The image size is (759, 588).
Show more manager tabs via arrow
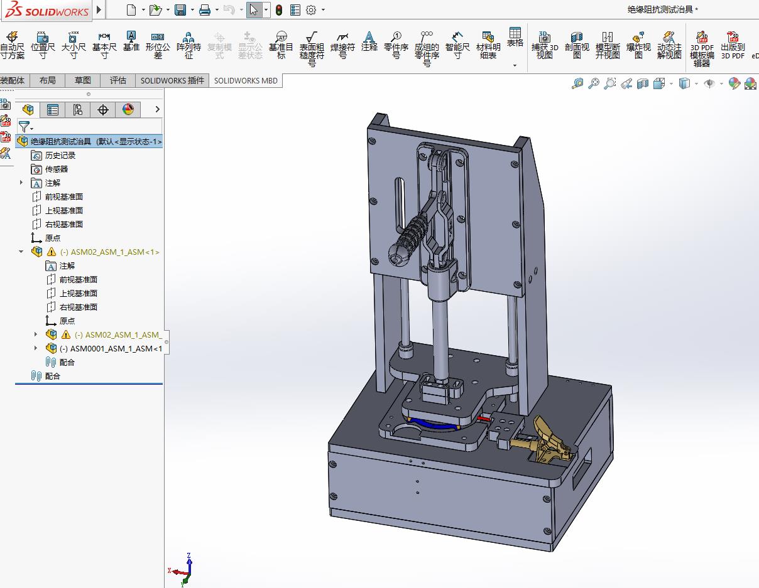pyautogui.click(x=157, y=109)
